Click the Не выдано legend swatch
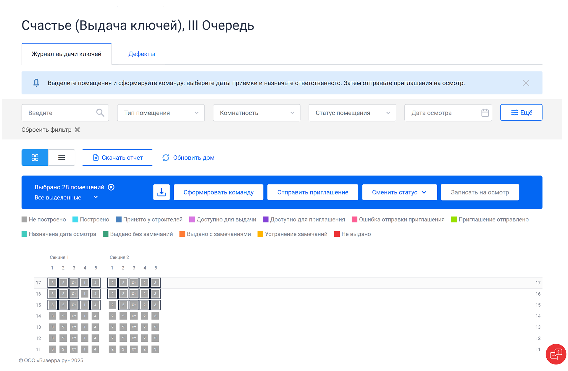568x371 pixels. 337,234
